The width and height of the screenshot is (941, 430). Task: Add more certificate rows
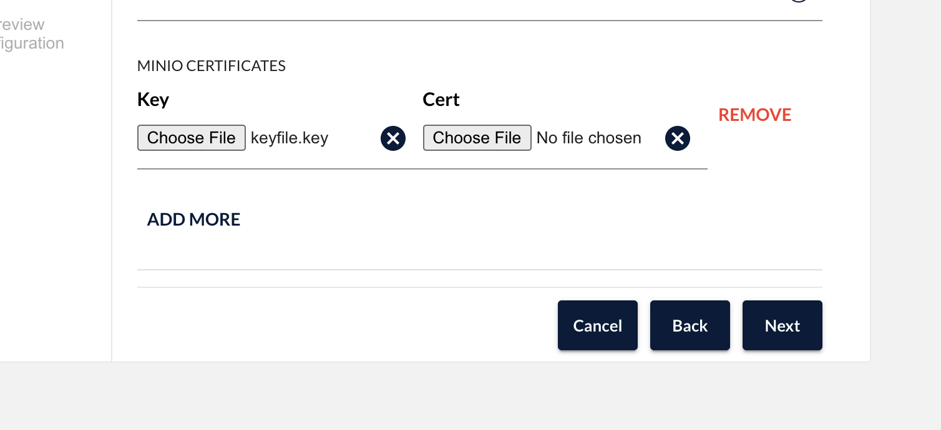[193, 219]
